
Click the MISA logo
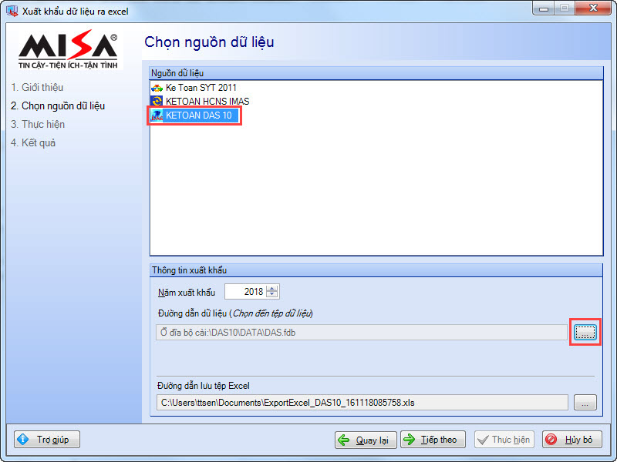coord(68,49)
